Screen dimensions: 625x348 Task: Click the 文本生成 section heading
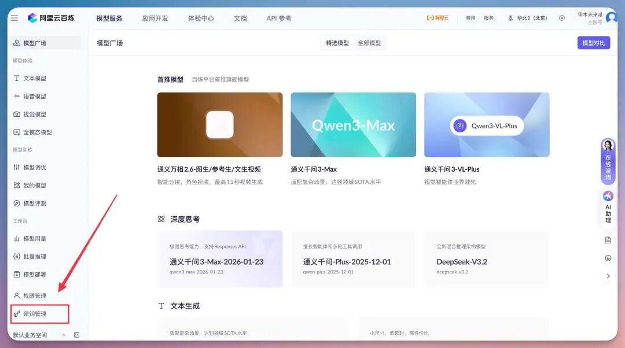185,306
